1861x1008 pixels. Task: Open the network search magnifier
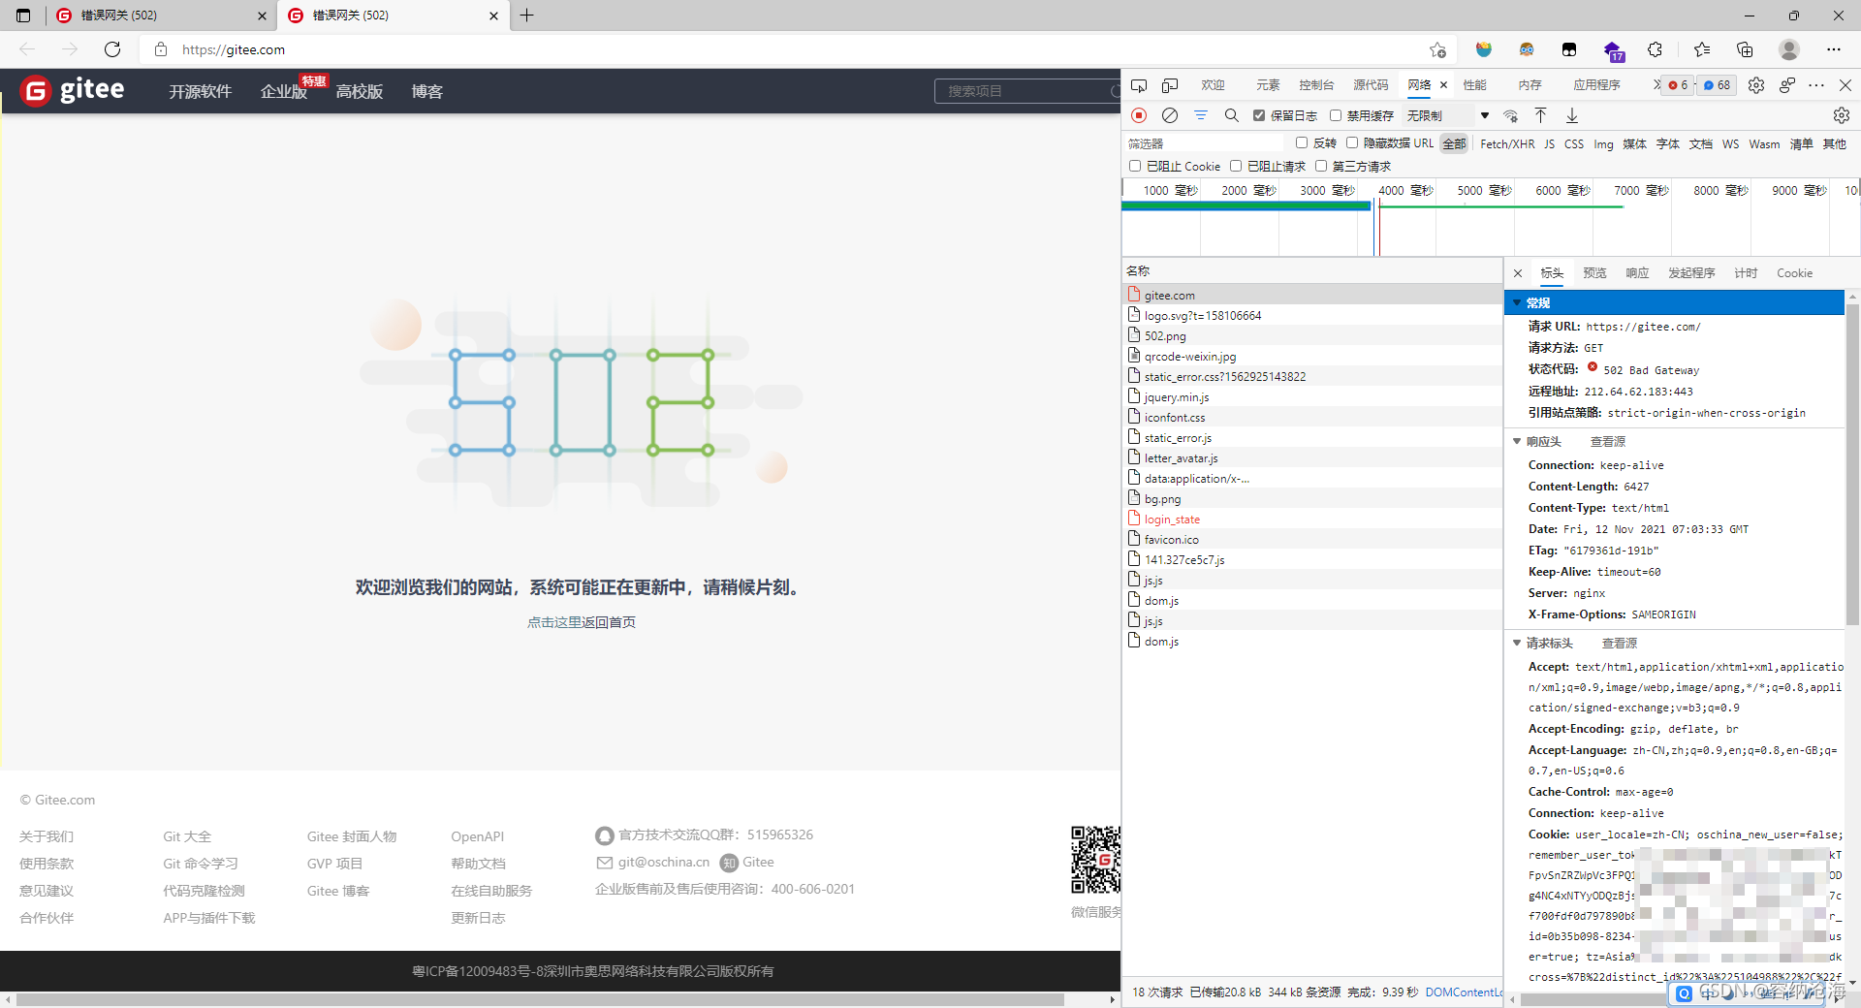click(1231, 115)
